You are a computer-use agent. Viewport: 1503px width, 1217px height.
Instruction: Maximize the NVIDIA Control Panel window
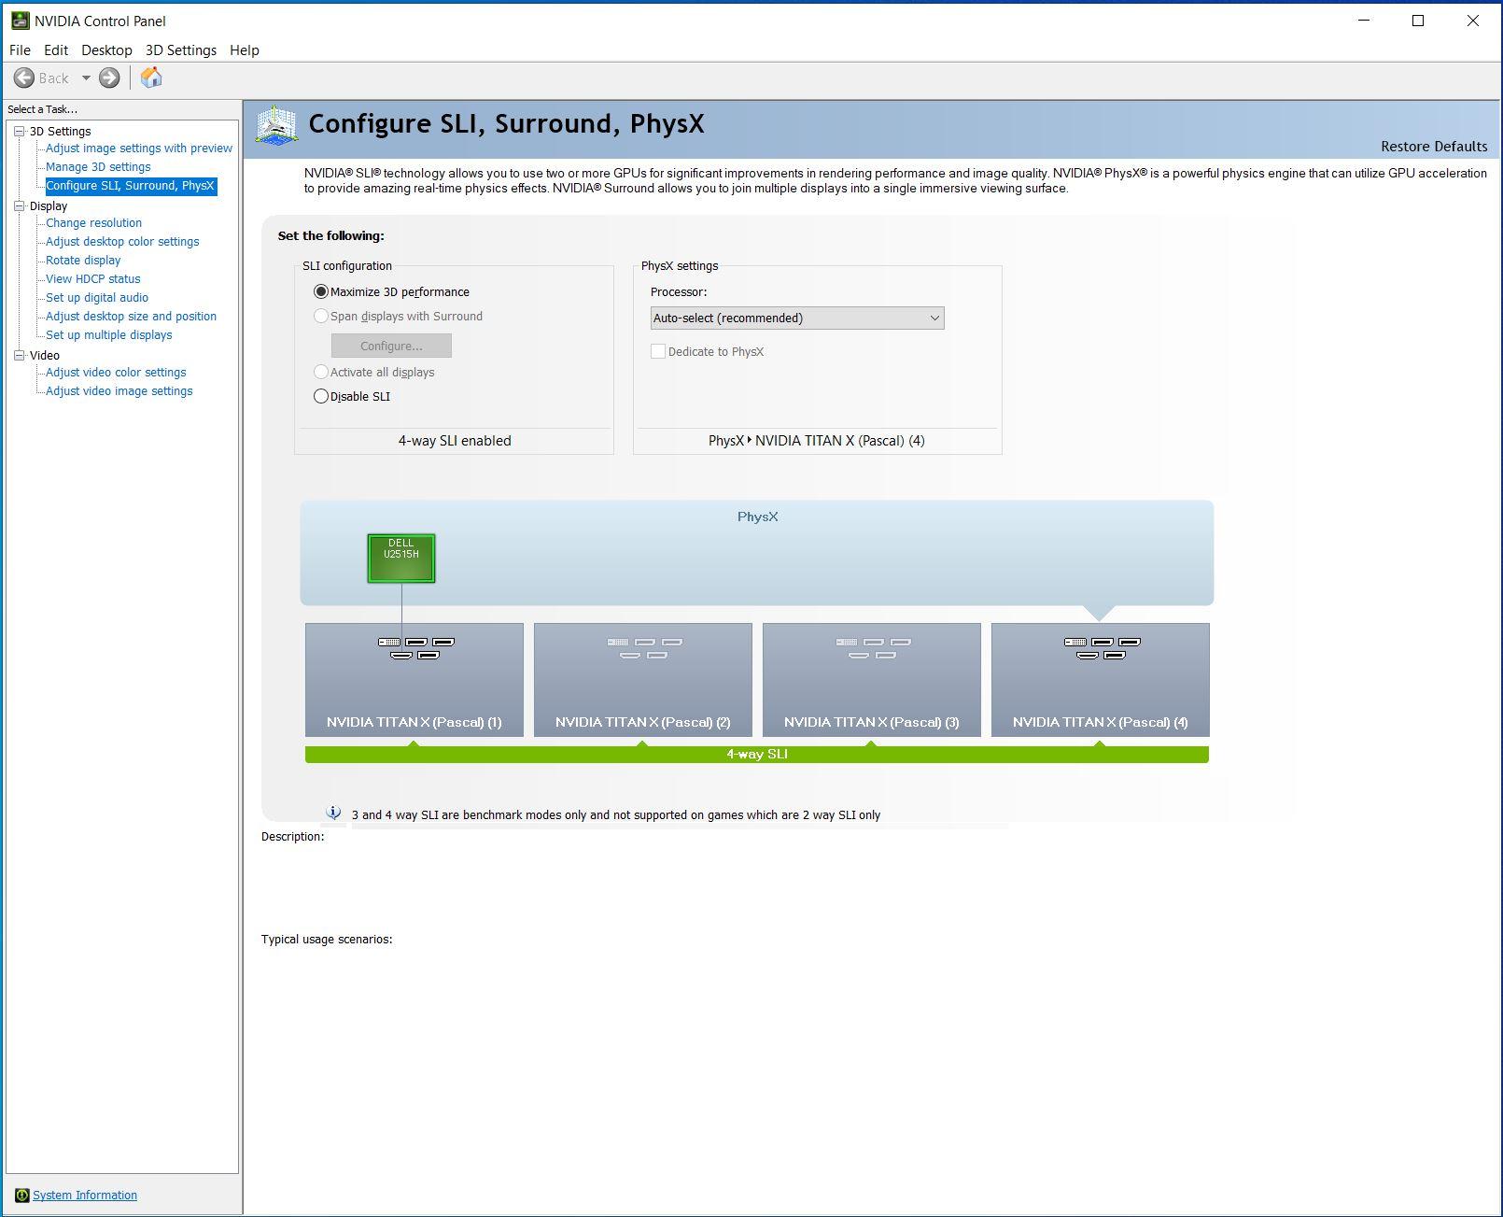click(1418, 21)
